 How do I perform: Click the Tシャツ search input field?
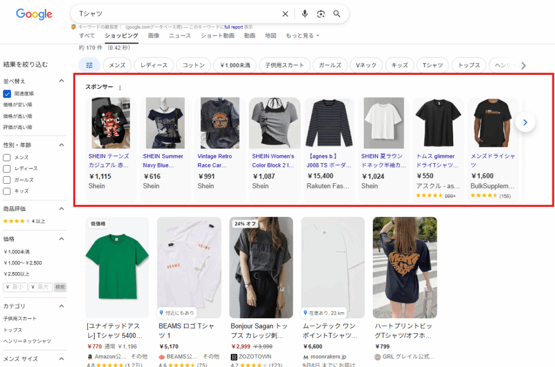pos(177,14)
